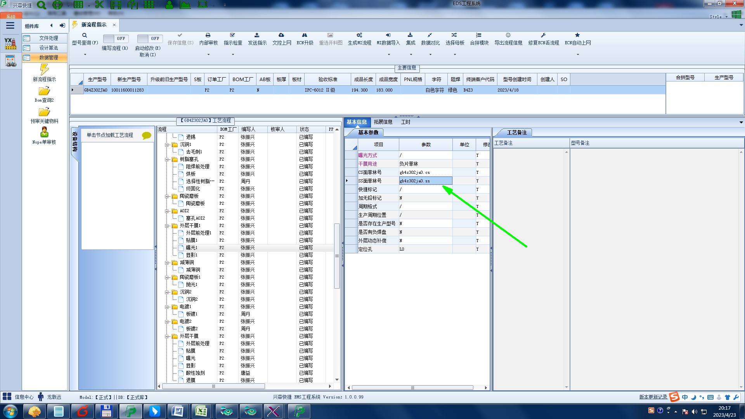Switch to the 拓展信息 tab
745x419 pixels.
[x=383, y=122]
